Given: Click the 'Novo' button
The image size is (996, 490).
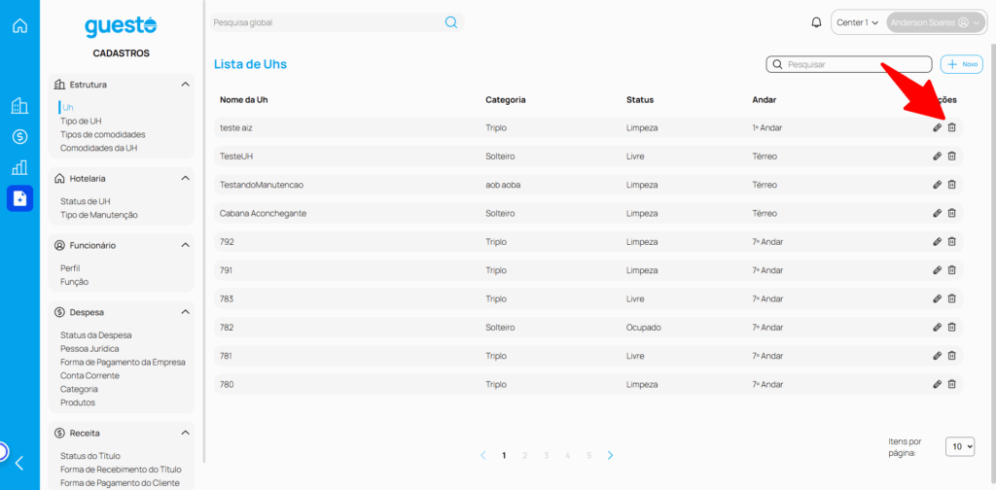Looking at the screenshot, I should pos(962,64).
